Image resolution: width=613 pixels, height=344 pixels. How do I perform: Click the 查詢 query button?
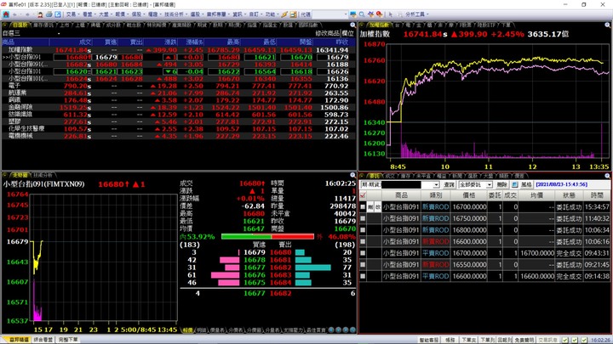pyautogui.click(x=449, y=184)
